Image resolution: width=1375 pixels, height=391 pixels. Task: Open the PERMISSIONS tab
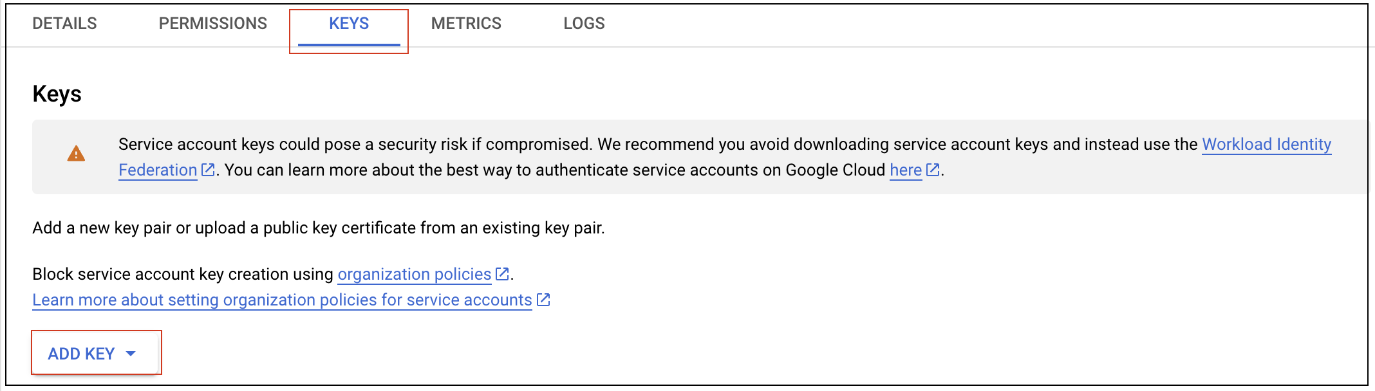212,23
